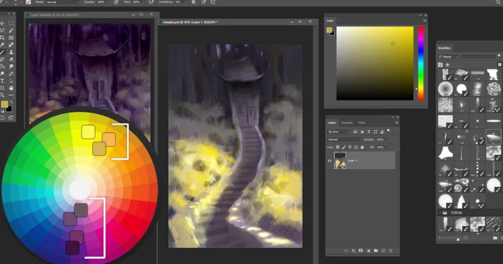
Task: Click the Lock all padlock icon
Action: [362, 147]
